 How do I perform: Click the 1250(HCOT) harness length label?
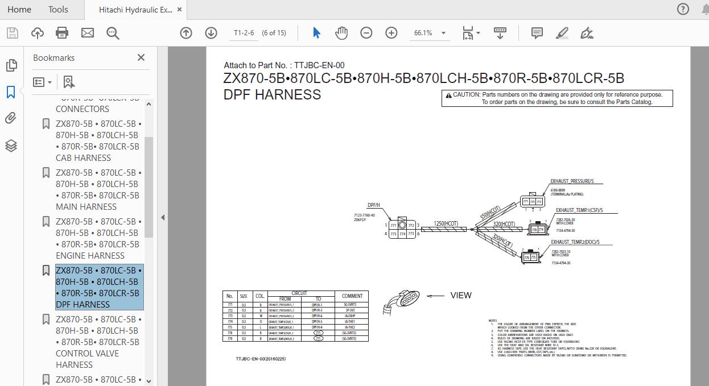pos(446,224)
